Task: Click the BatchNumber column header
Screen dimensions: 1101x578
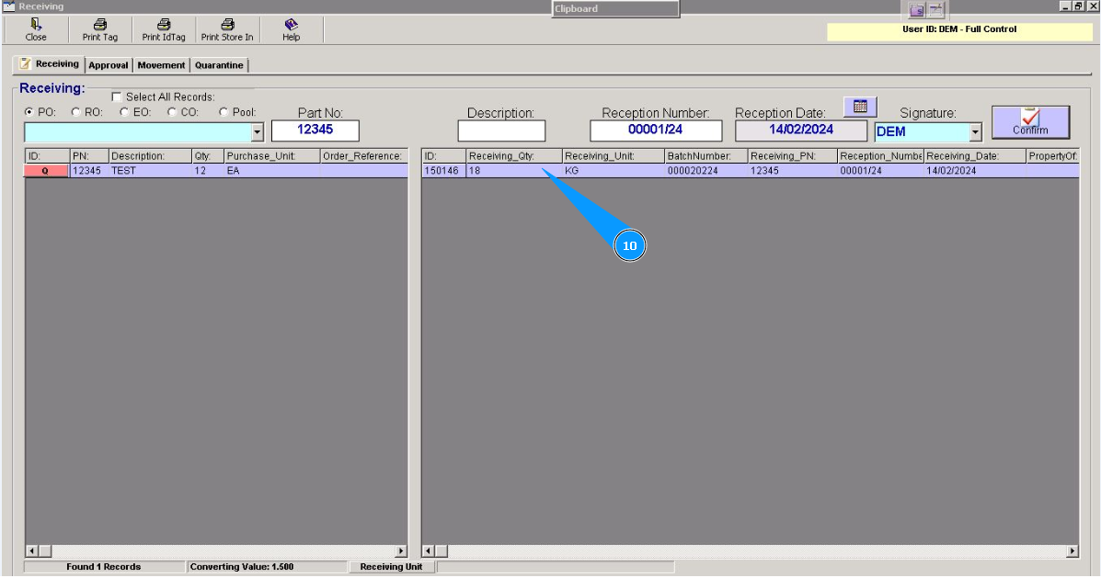Action: [x=705, y=155]
